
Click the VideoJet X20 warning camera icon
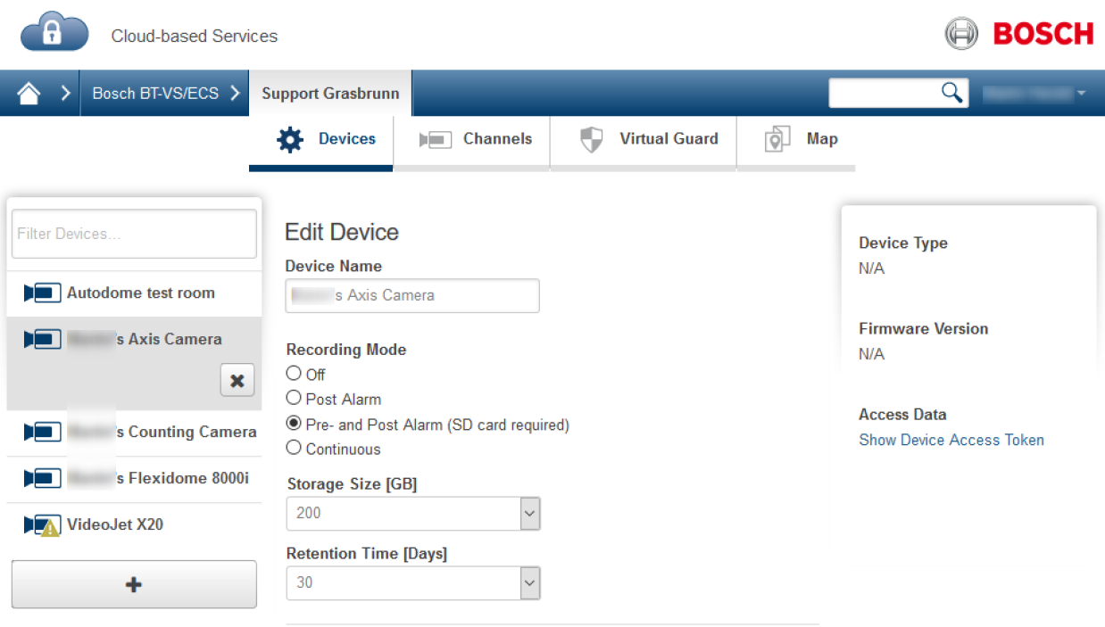43,524
